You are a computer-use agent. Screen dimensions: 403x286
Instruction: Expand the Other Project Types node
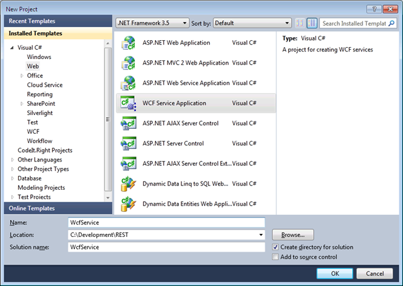coord(13,169)
